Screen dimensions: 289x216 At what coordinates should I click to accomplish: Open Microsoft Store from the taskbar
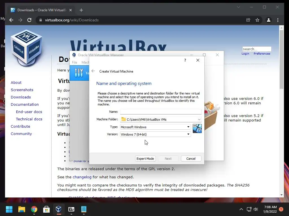(47, 209)
